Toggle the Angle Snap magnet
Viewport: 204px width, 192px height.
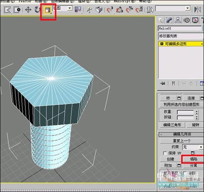click(120, 10)
